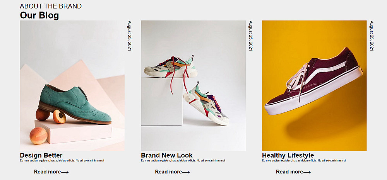Viewport: 387px width, 180px height.
Task: Select the Design Better post title
Action: pos(41,155)
